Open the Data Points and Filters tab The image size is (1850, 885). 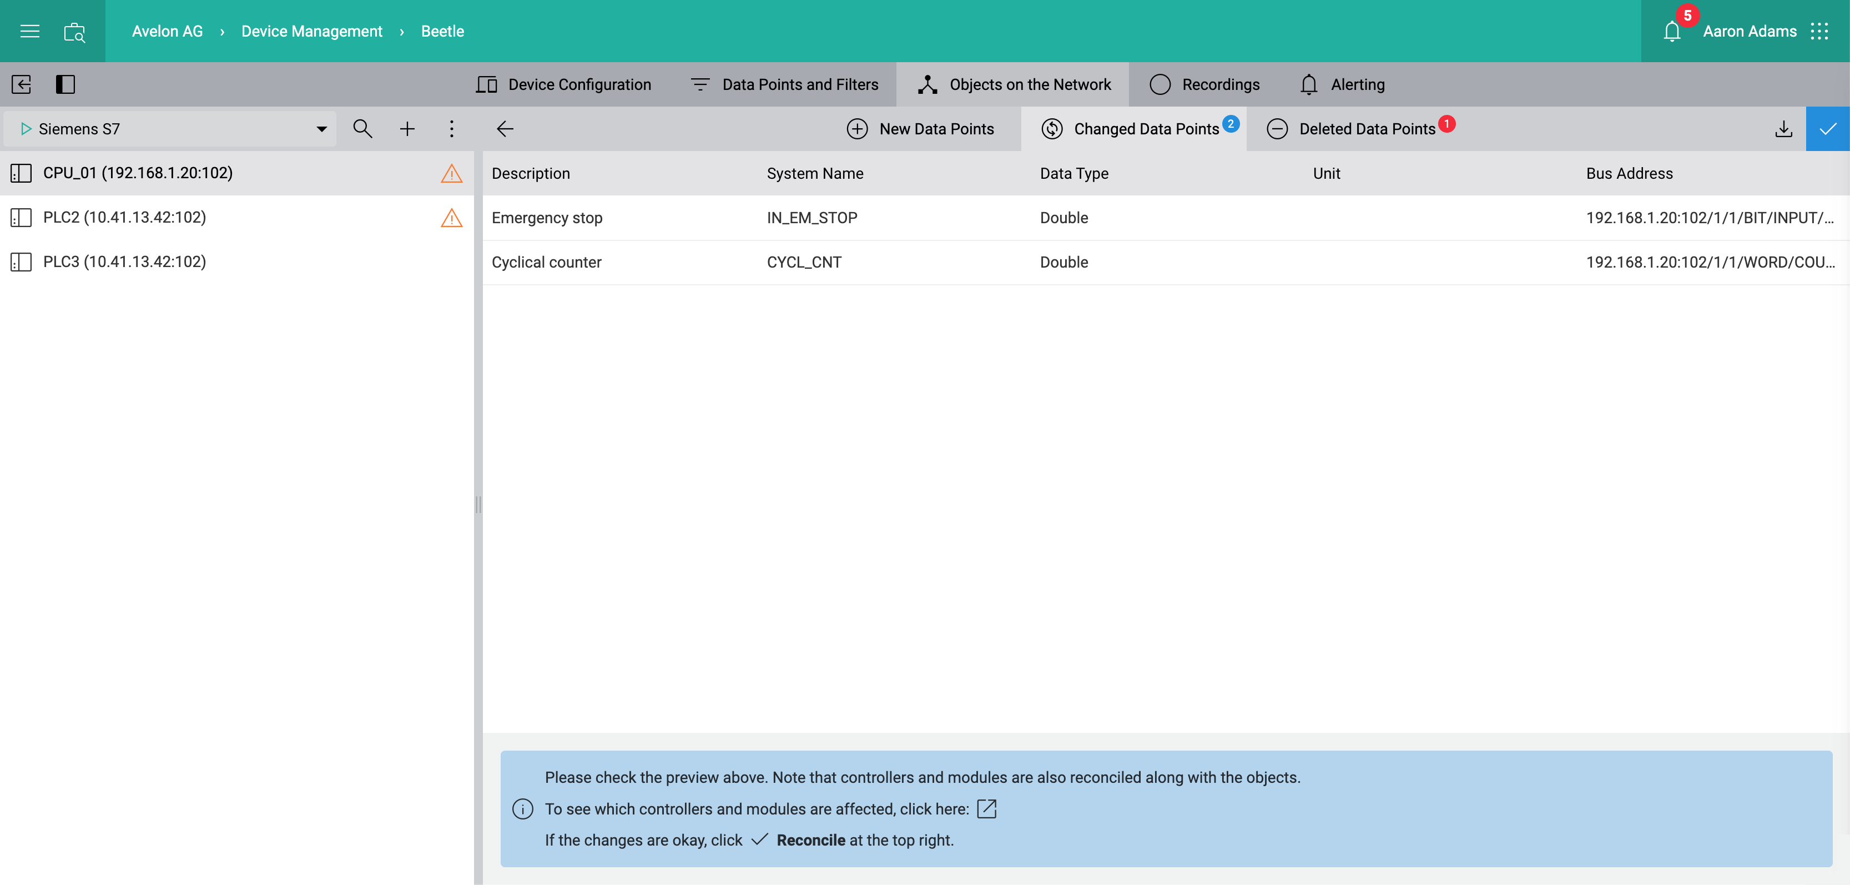[785, 84]
